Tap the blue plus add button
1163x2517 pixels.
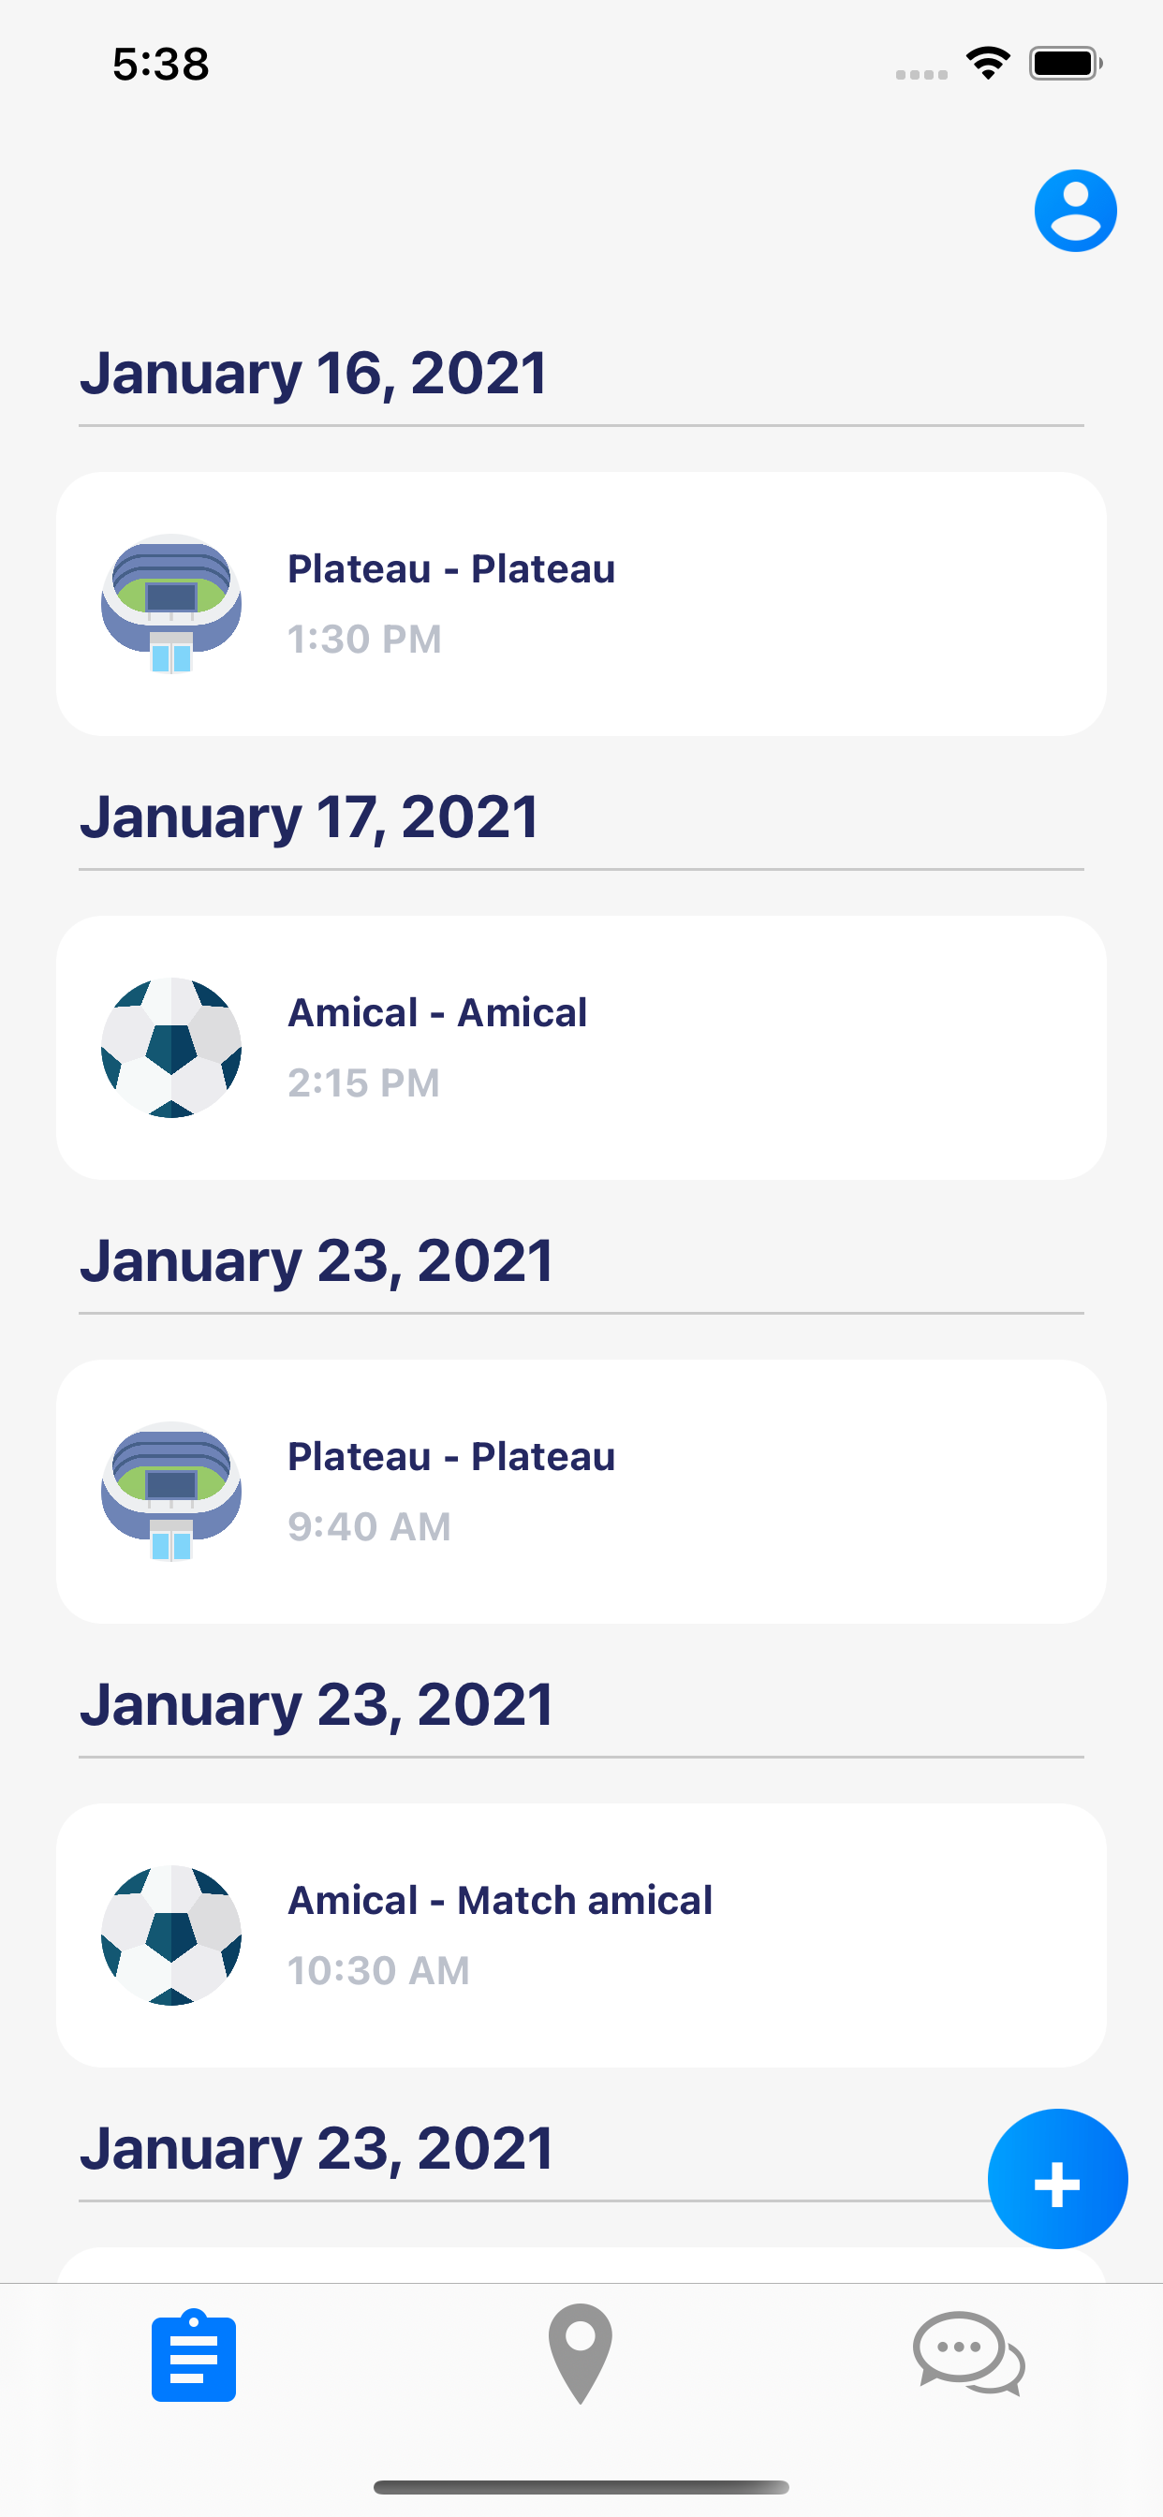coord(1057,2178)
